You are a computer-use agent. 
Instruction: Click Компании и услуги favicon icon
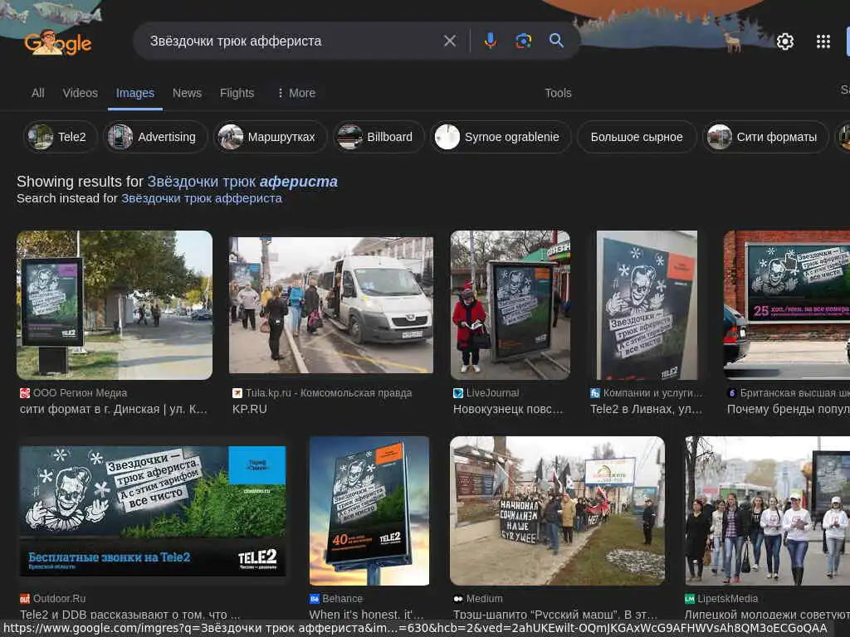click(594, 393)
